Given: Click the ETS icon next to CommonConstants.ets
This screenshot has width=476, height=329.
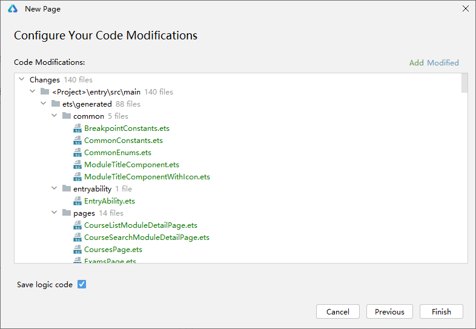Looking at the screenshot, I should click(x=78, y=141).
